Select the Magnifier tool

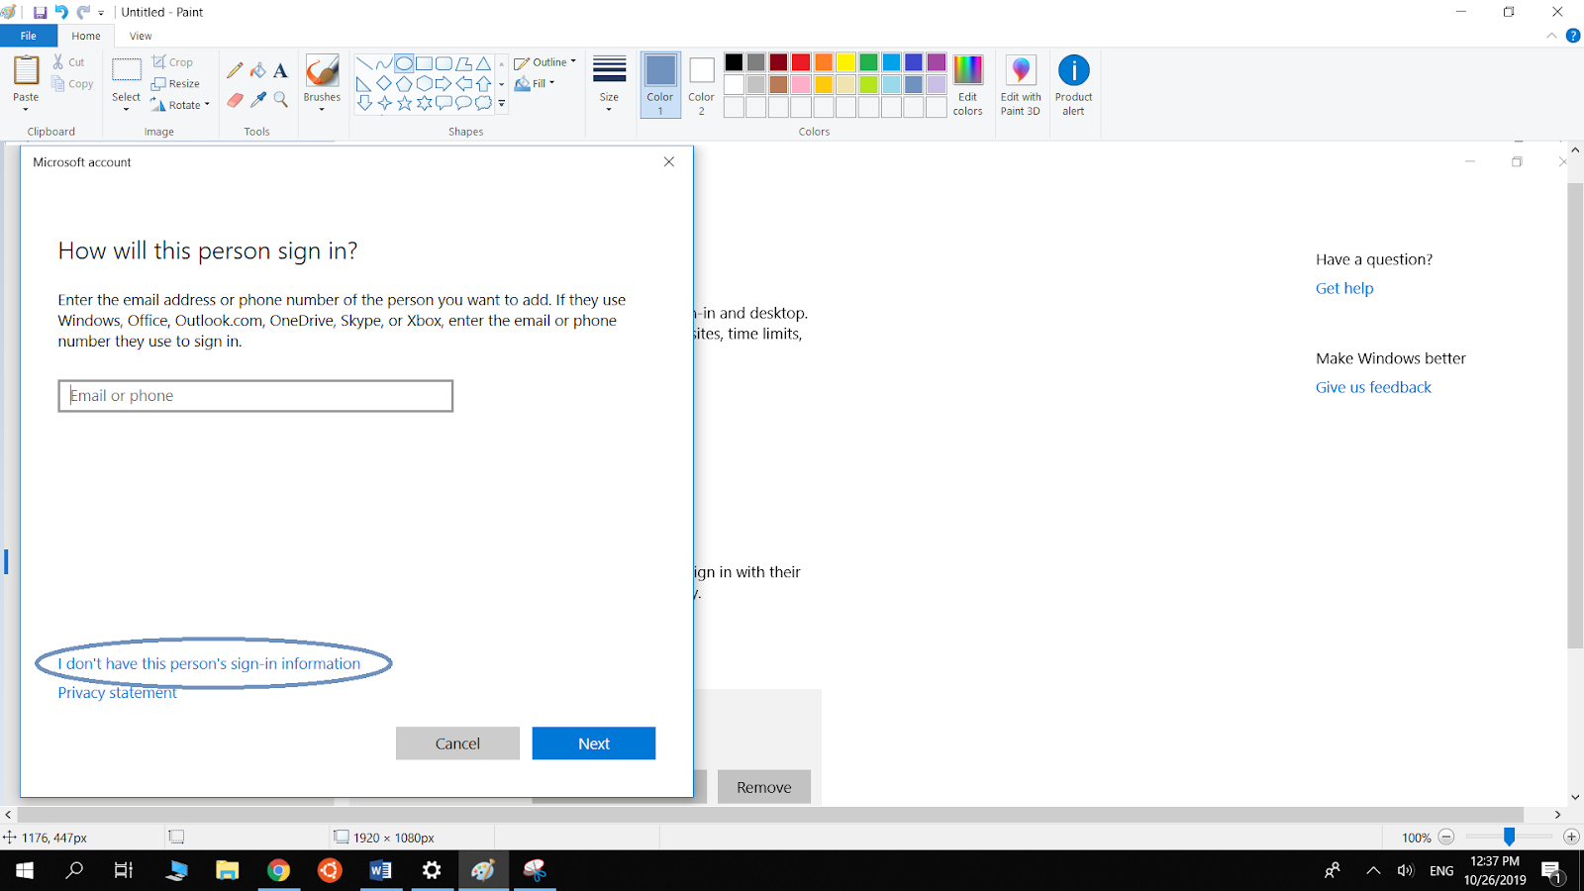[x=280, y=100]
